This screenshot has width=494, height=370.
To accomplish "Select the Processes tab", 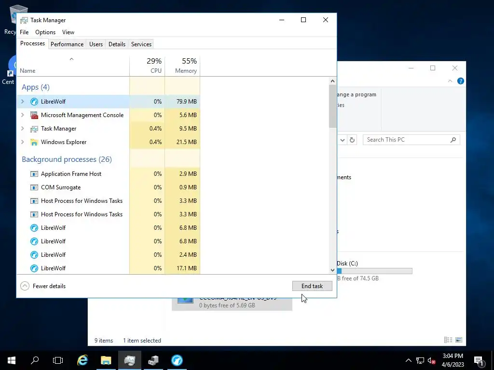I will [x=32, y=43].
